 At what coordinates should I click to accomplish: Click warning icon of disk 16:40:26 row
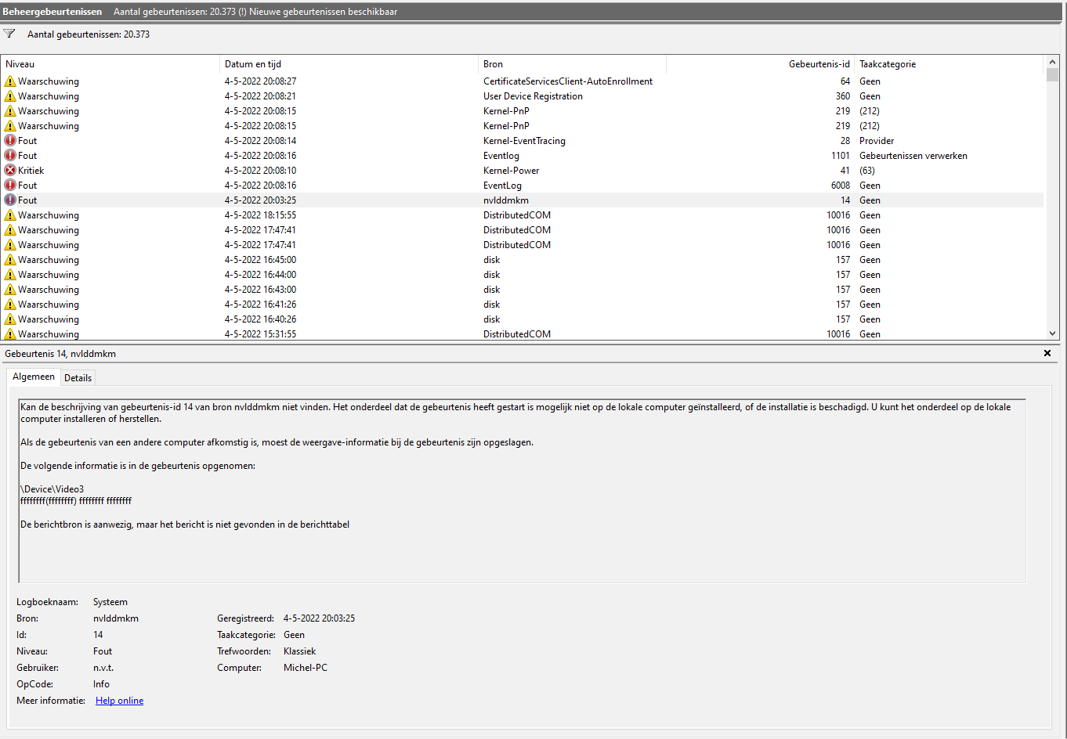(10, 319)
